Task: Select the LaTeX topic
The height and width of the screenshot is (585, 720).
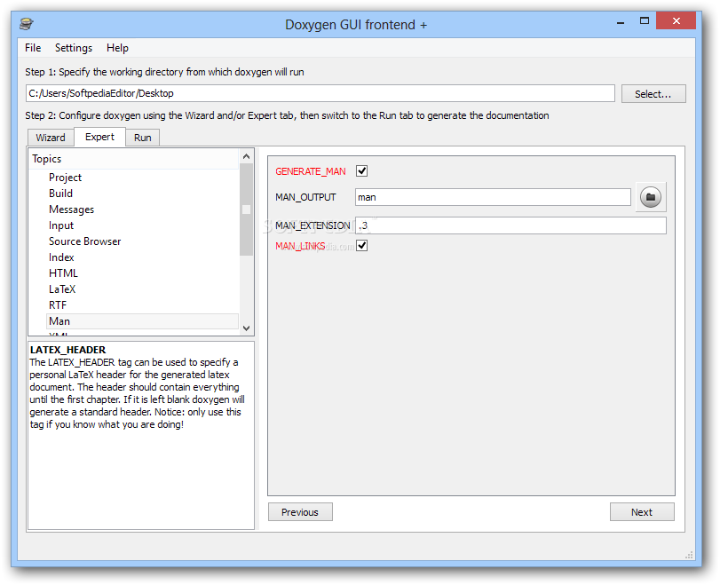Action: tap(62, 289)
